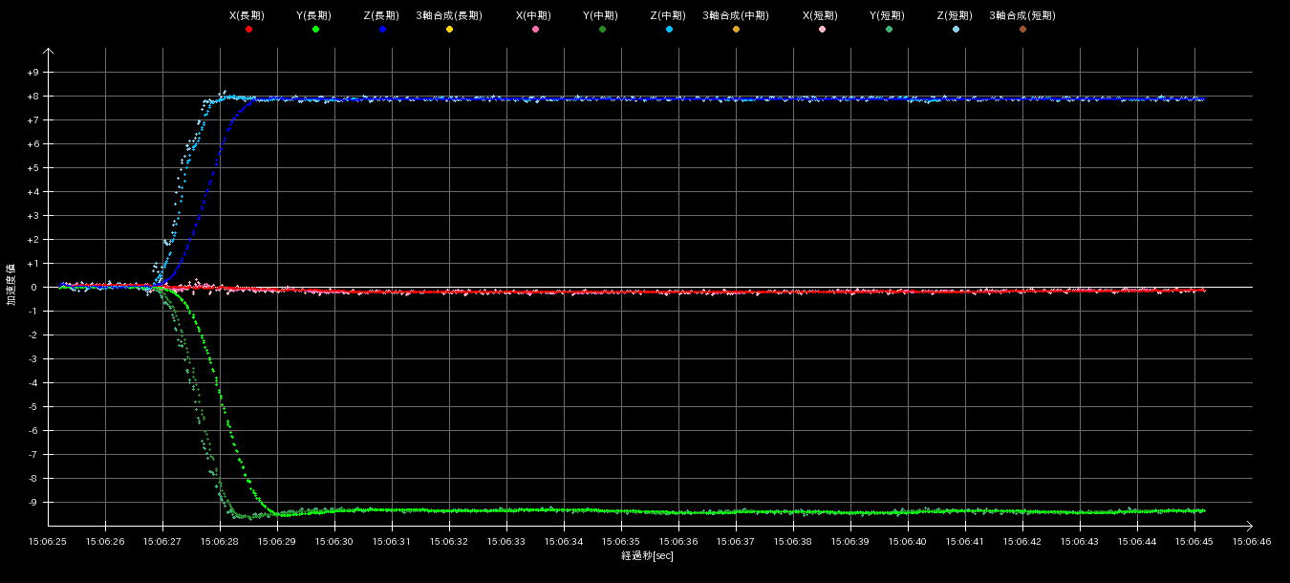Click the yellow 3軸合成(長期) legend dot

(449, 30)
